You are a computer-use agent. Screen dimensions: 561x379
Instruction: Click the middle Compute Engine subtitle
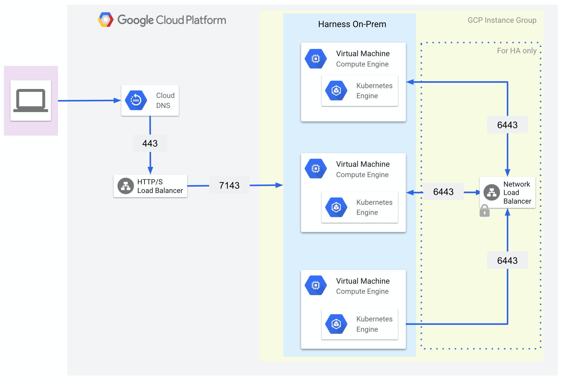[x=362, y=175]
